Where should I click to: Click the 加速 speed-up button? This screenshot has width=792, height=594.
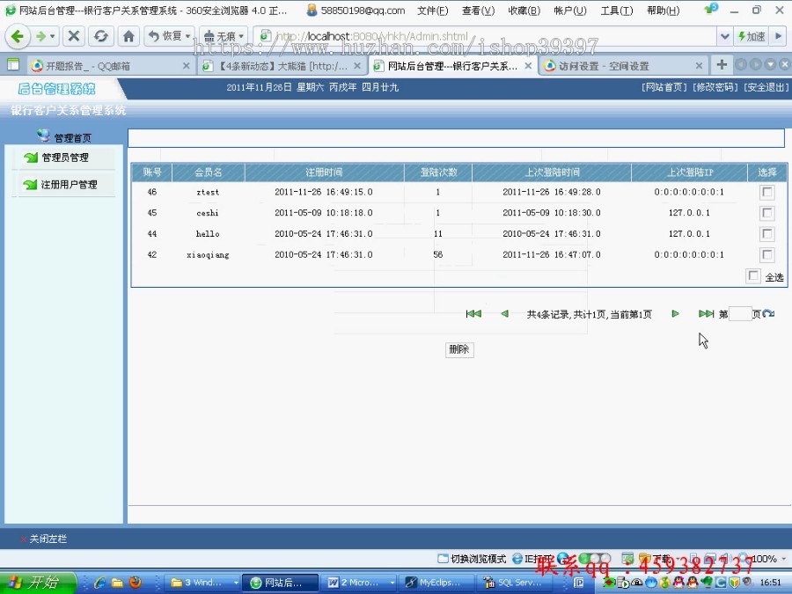tap(752, 36)
